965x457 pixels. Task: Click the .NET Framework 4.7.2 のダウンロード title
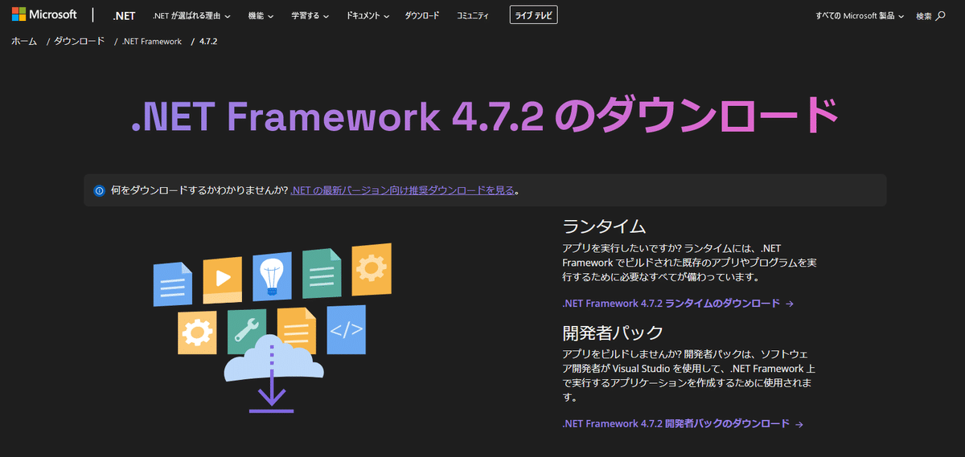pyautogui.click(x=485, y=116)
